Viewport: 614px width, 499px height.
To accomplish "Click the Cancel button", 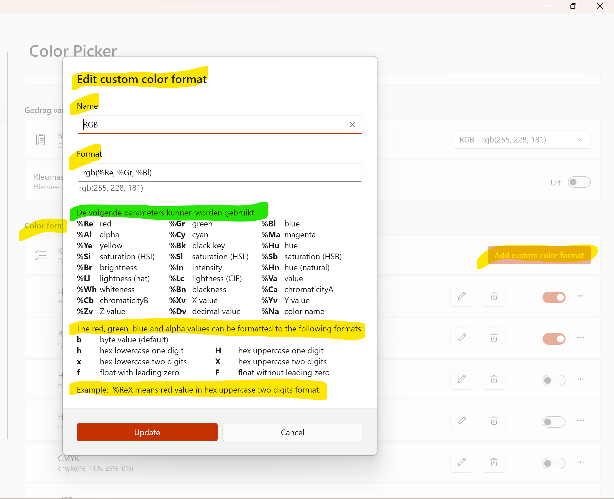I will 292,432.
